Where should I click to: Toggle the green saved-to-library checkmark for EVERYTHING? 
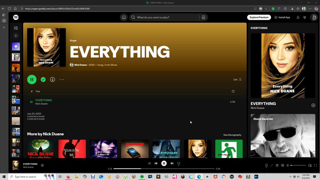pyautogui.click(x=43, y=79)
